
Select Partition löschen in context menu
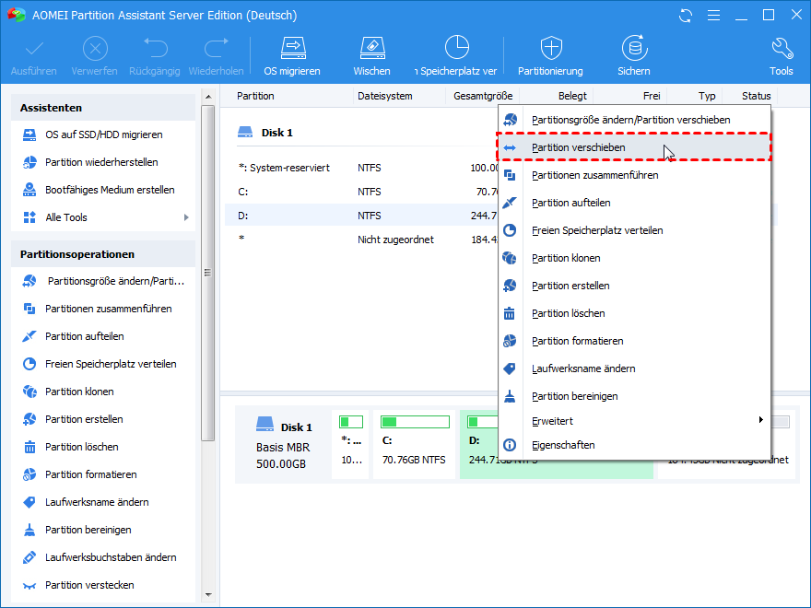point(634,313)
